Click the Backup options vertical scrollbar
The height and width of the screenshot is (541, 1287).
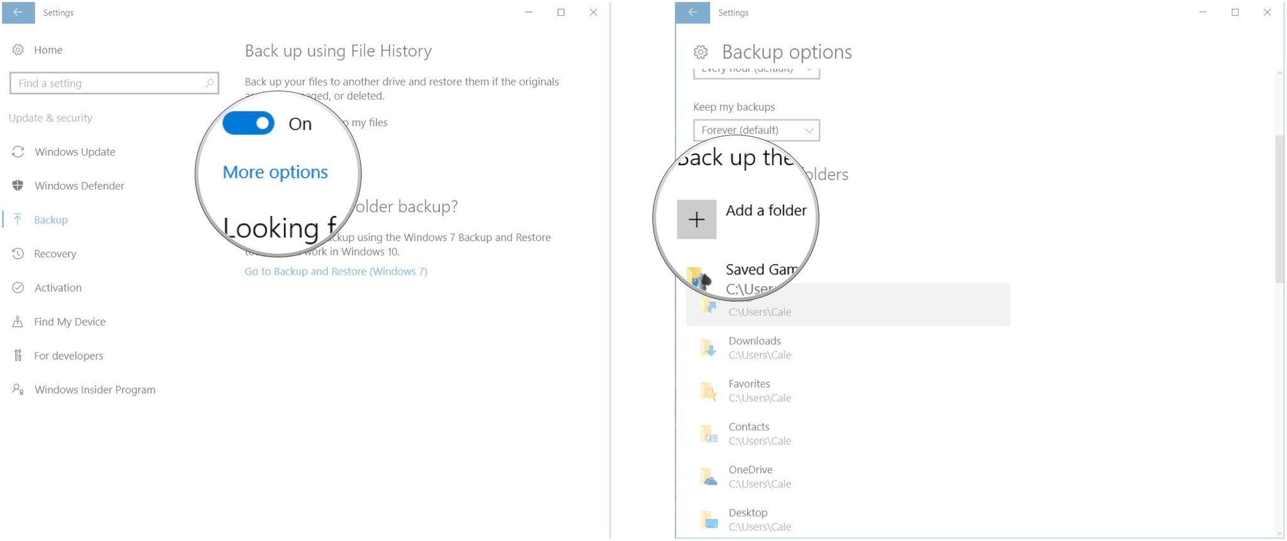point(1279,208)
